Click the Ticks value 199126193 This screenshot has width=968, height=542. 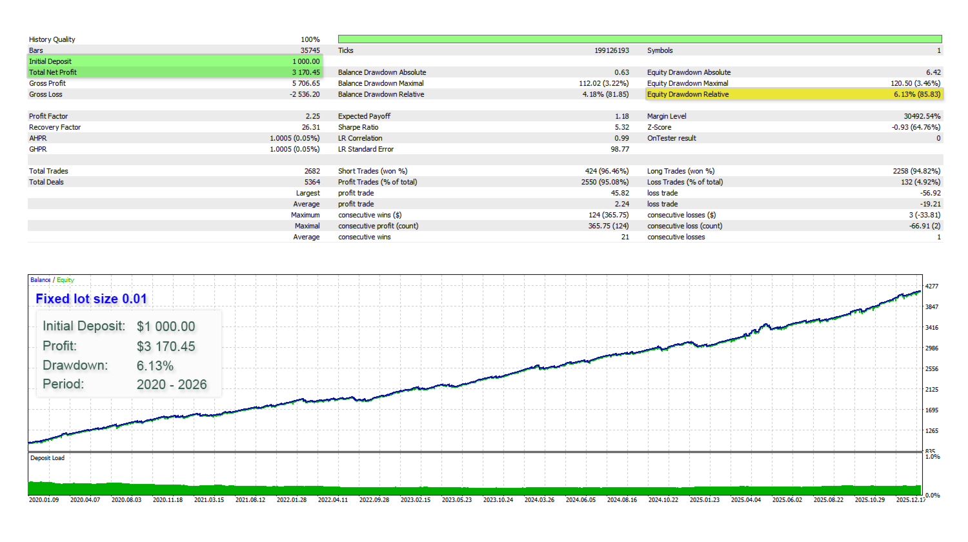[611, 50]
